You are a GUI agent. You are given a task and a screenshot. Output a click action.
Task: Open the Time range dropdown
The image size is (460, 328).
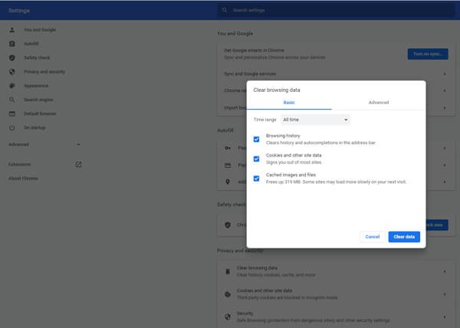(315, 120)
